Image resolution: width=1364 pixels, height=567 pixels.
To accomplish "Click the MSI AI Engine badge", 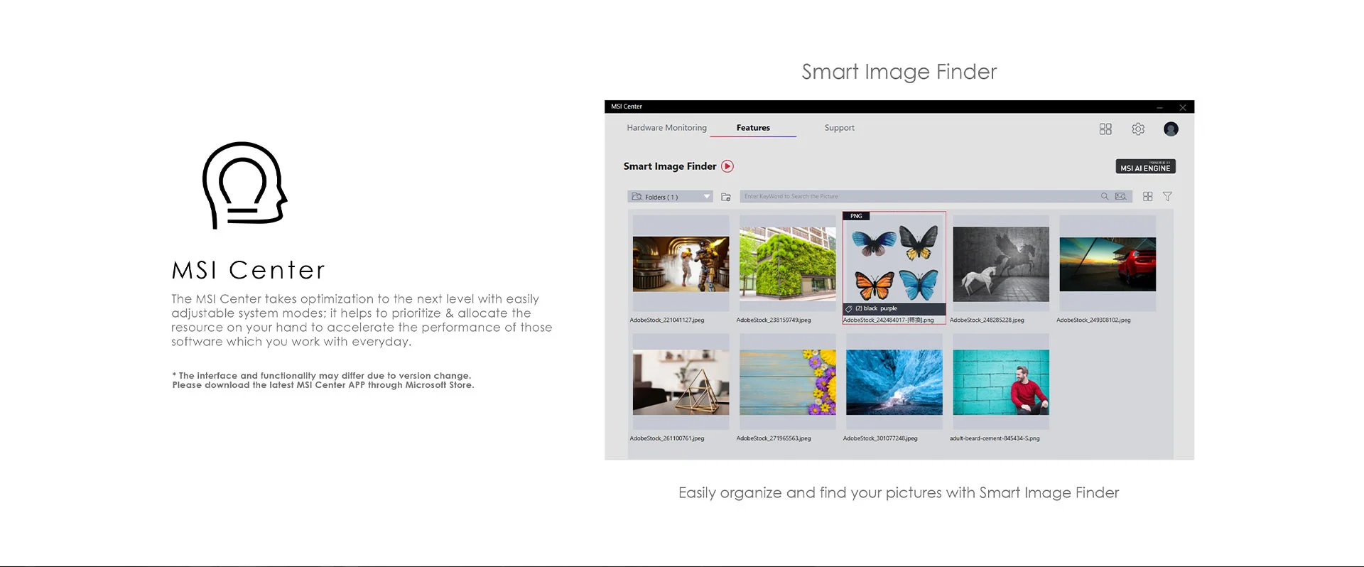I will pos(1145,166).
